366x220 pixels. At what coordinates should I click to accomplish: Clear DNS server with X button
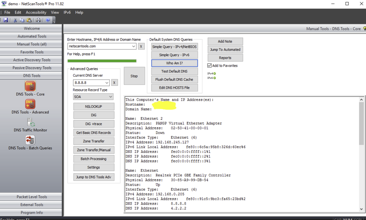tap(114, 83)
